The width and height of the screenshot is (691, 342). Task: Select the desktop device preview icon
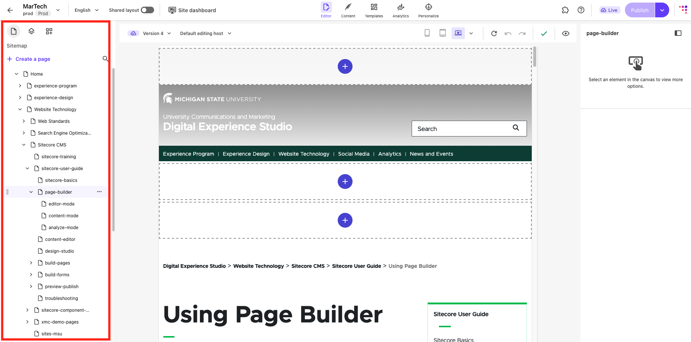[458, 33]
